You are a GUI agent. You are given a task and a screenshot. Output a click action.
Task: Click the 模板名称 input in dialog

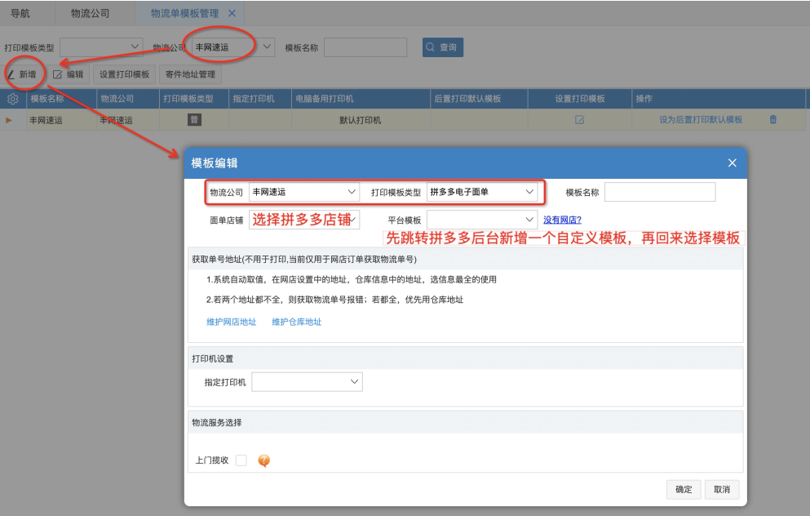(660, 192)
